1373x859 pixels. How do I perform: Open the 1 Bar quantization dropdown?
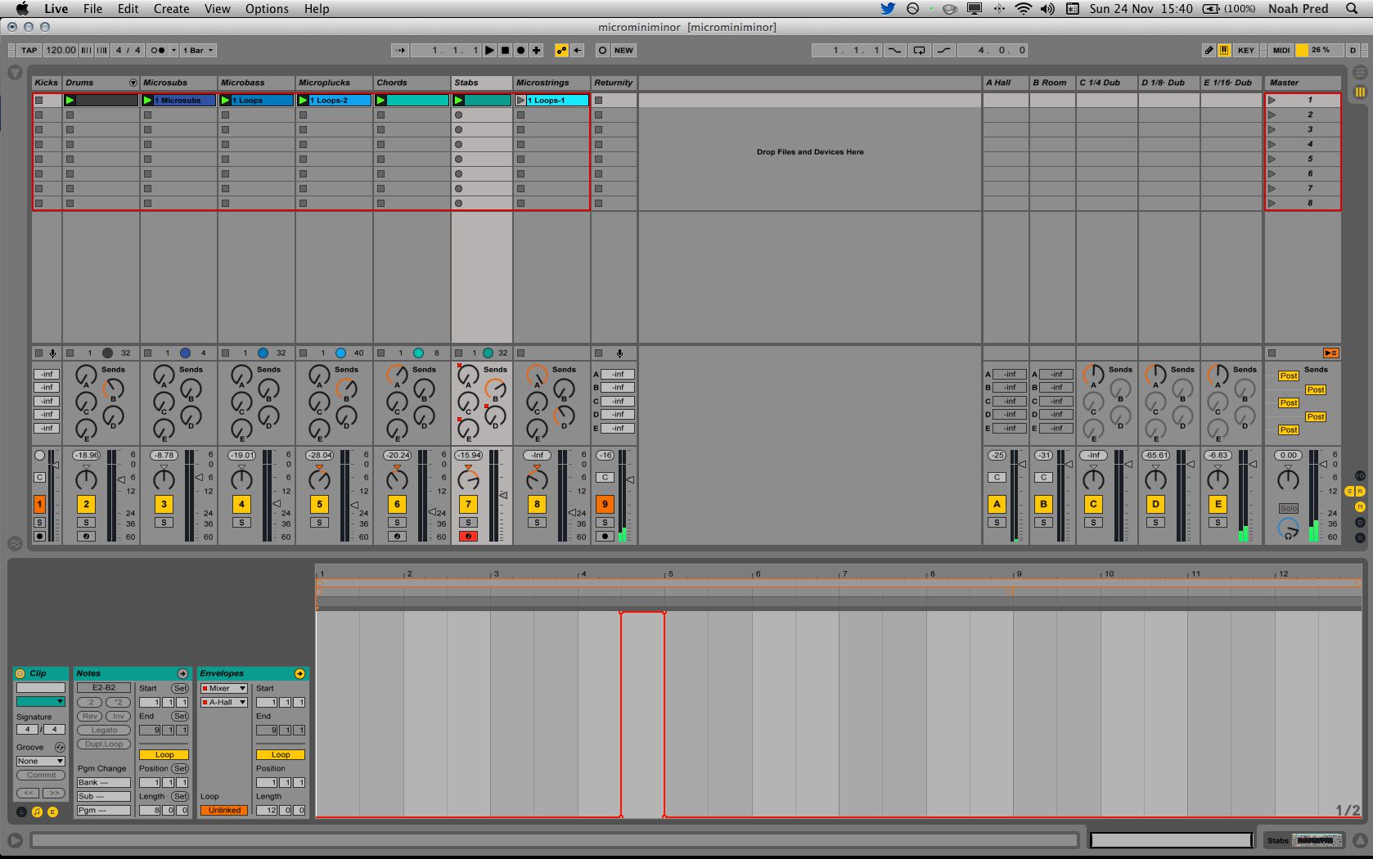click(x=198, y=50)
